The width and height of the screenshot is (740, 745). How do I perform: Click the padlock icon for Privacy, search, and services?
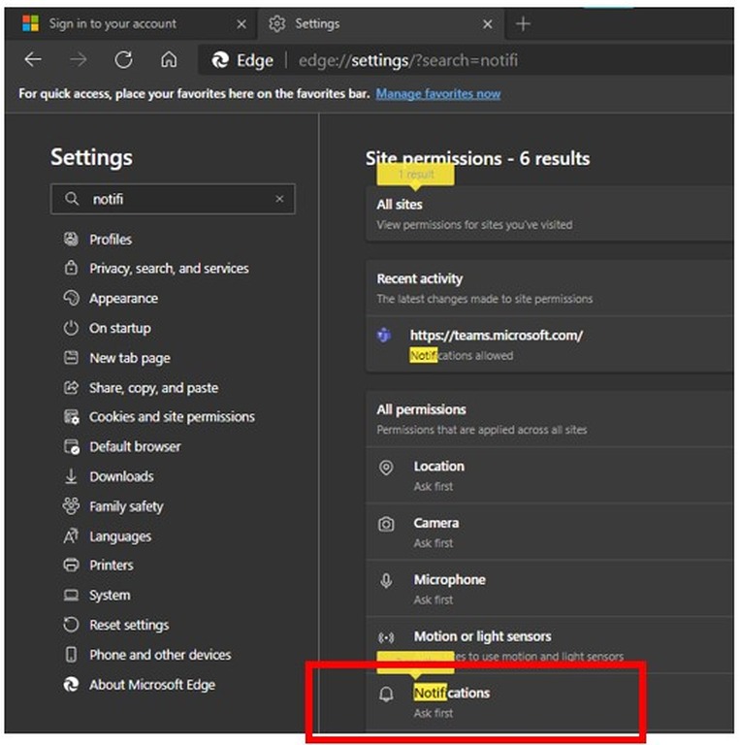[x=71, y=268]
